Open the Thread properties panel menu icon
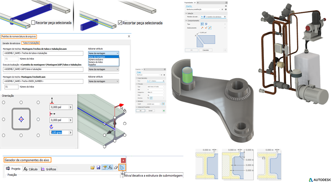The image size is (331, 182). (165, 69)
